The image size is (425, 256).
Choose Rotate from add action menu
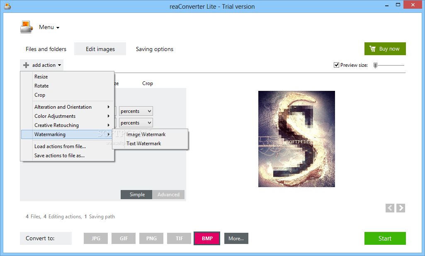(67, 86)
